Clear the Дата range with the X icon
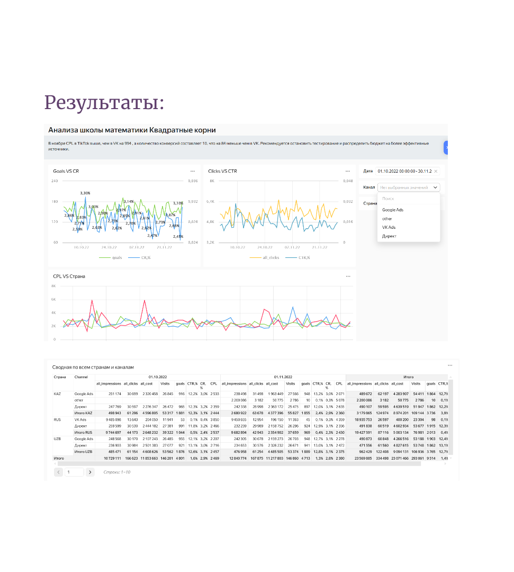The image size is (514, 572). (436, 171)
